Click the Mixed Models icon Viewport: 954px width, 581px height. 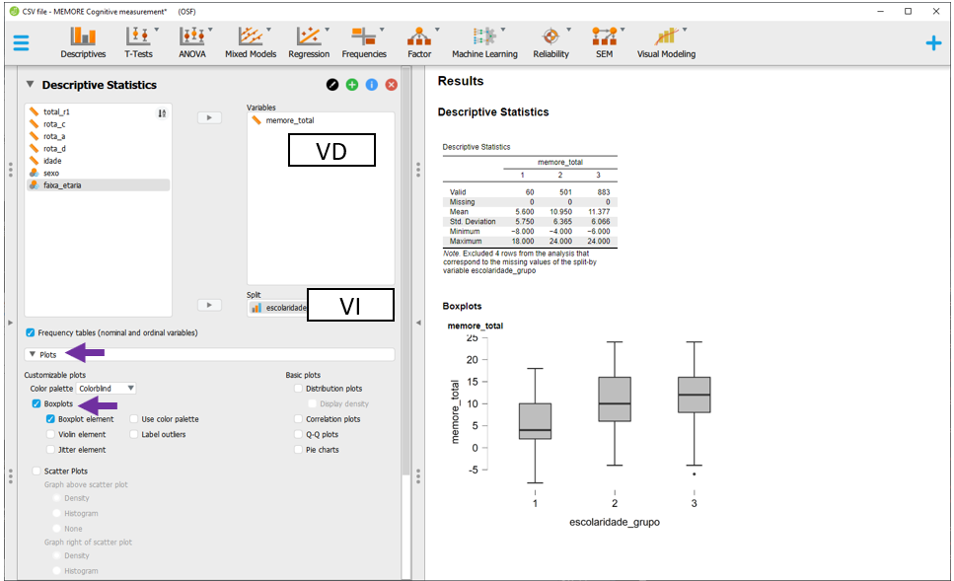(251, 37)
